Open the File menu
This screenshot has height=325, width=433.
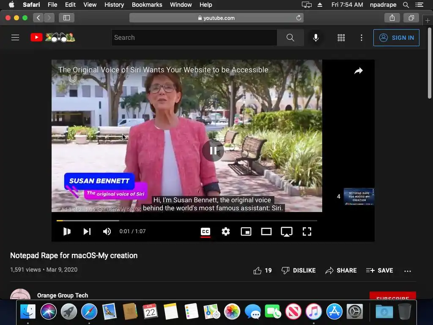click(x=52, y=5)
